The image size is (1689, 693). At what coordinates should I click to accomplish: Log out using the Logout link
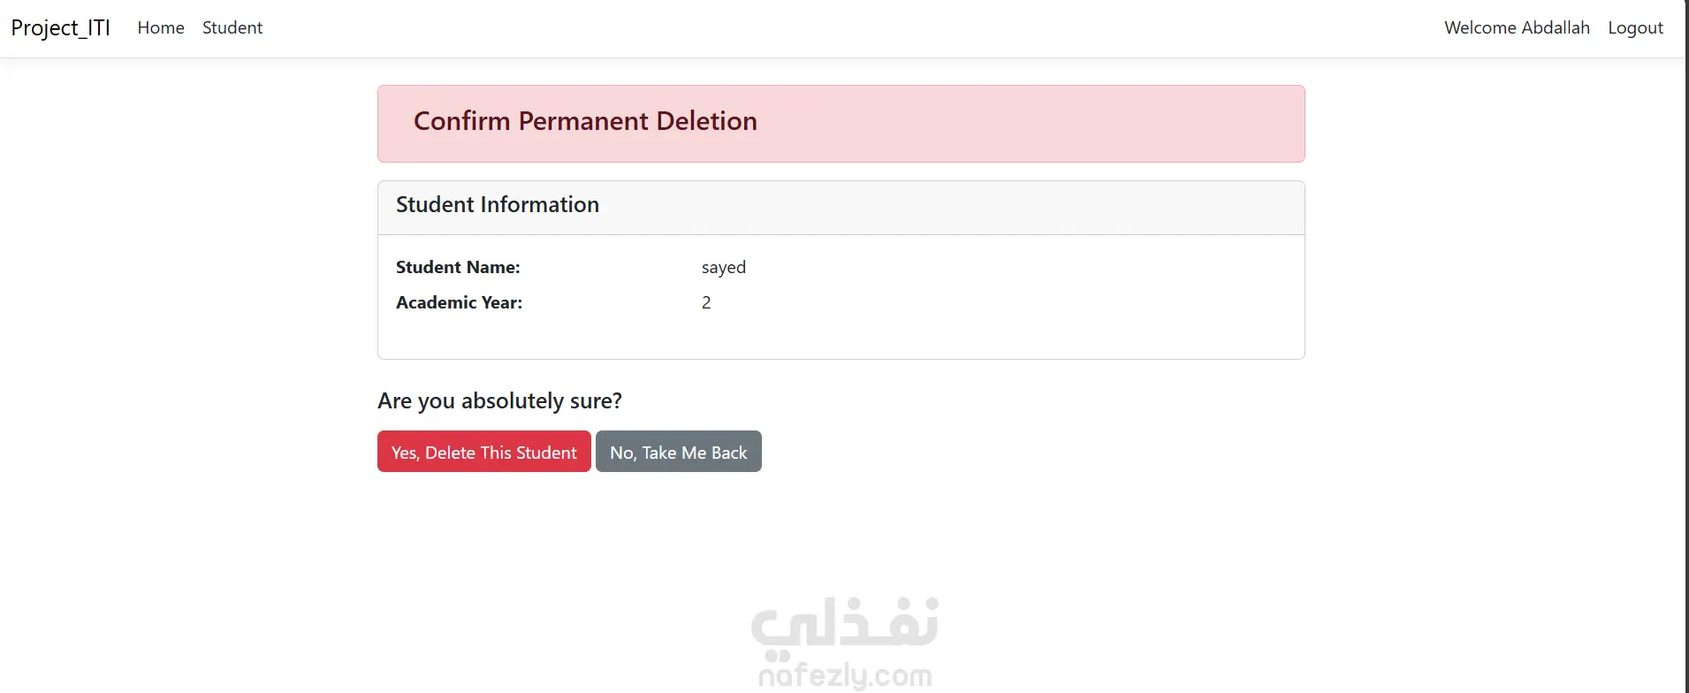pyautogui.click(x=1635, y=28)
